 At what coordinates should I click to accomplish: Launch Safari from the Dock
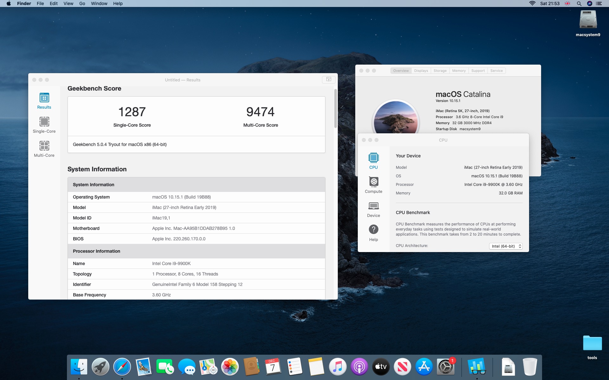click(122, 367)
